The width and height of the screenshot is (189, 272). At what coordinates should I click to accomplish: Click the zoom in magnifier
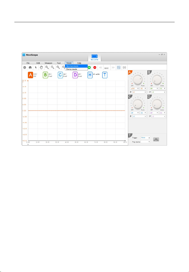(x=47, y=67)
